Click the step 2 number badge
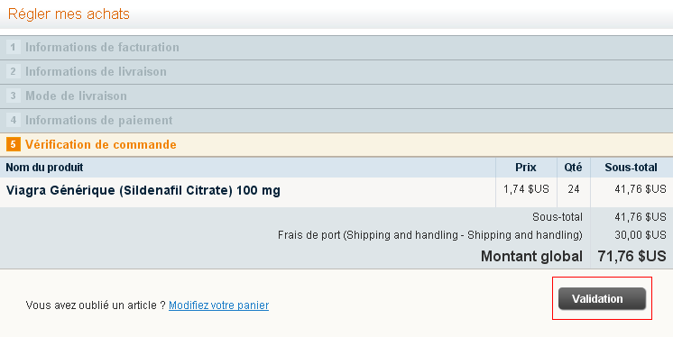673x337 pixels. (x=14, y=71)
